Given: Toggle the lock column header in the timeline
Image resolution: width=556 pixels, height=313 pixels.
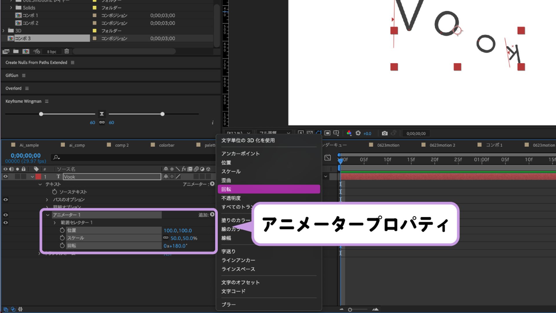Looking at the screenshot, I should (x=24, y=169).
